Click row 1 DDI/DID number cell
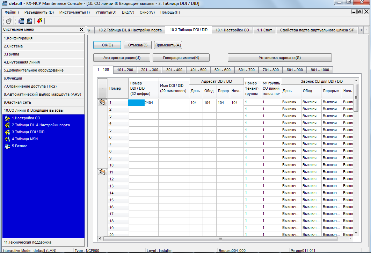 point(143,103)
